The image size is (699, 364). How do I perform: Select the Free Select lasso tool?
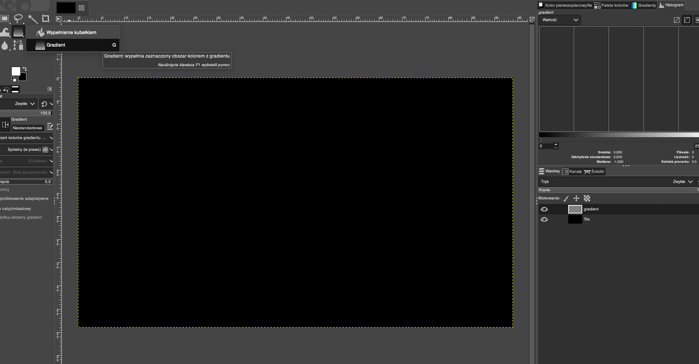18,19
